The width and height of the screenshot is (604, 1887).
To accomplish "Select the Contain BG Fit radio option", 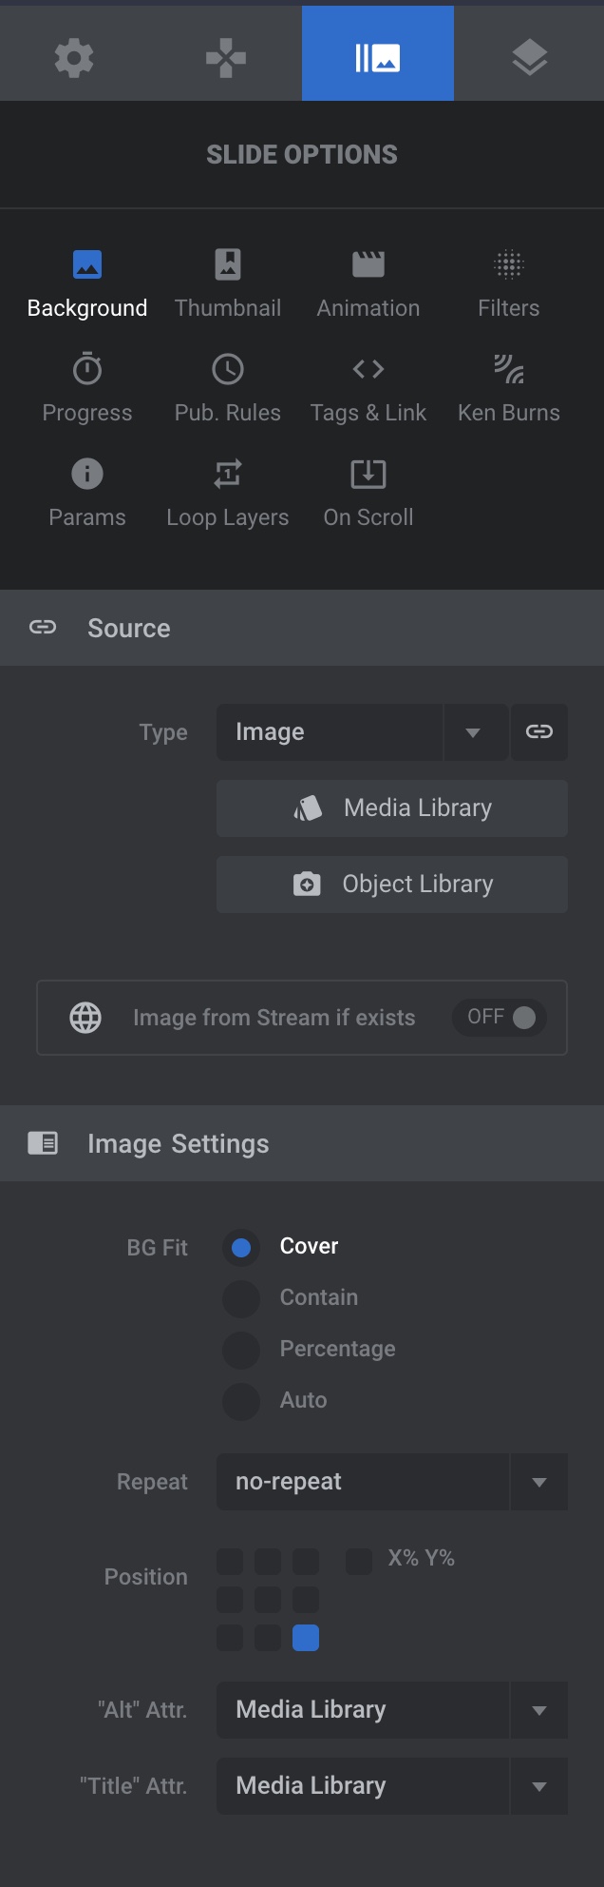I will pos(241,1298).
